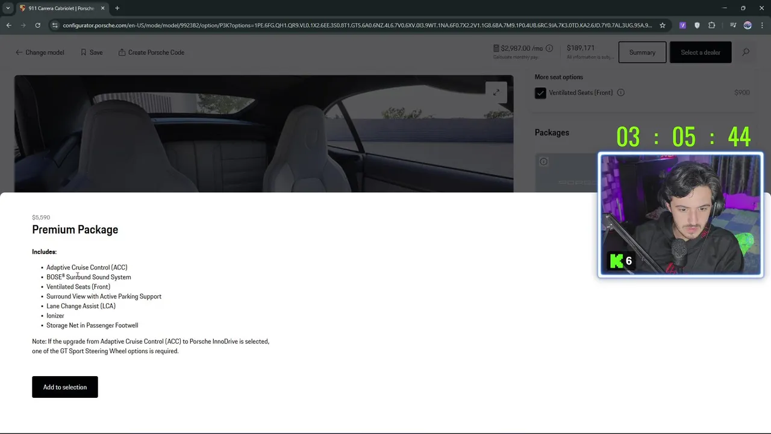Viewport: 771px width, 434px height.
Task: Open the media control icon in toolbar
Action: tap(733, 25)
